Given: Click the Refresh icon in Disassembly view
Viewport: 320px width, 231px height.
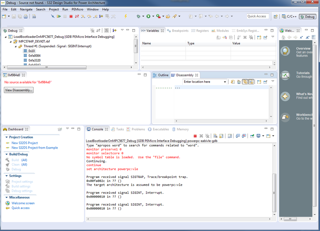Looking at the screenshot, I should point(233,82).
